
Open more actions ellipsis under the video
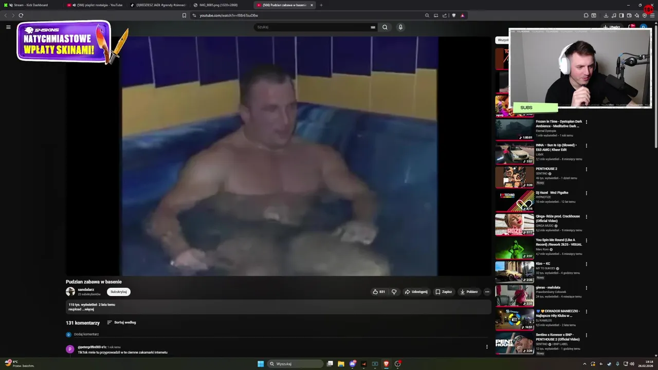(487, 292)
